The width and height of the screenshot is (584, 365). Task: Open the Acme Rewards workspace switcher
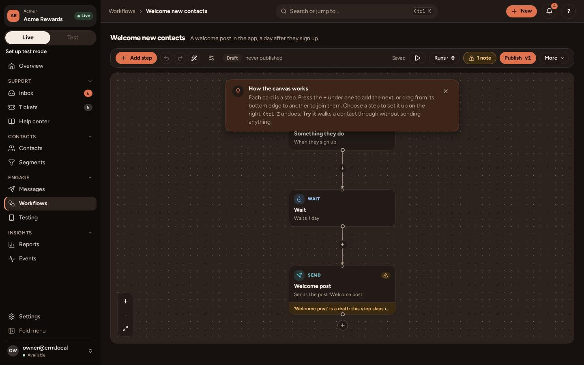coord(50,16)
